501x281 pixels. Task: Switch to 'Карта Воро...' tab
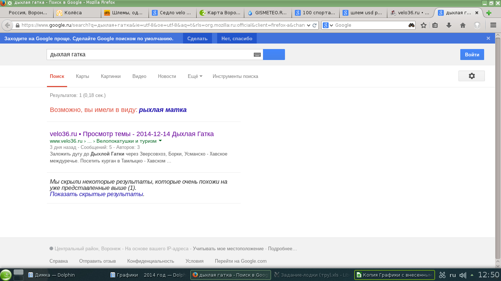point(220,12)
